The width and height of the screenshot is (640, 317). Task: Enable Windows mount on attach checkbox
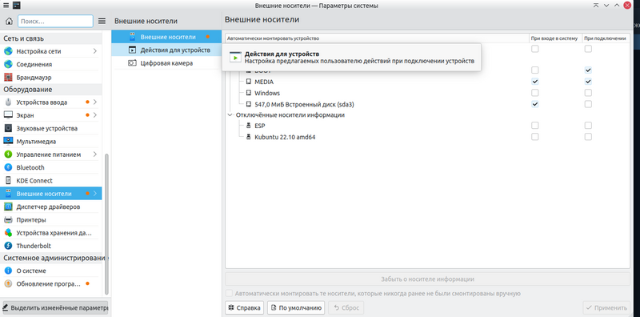click(x=588, y=93)
